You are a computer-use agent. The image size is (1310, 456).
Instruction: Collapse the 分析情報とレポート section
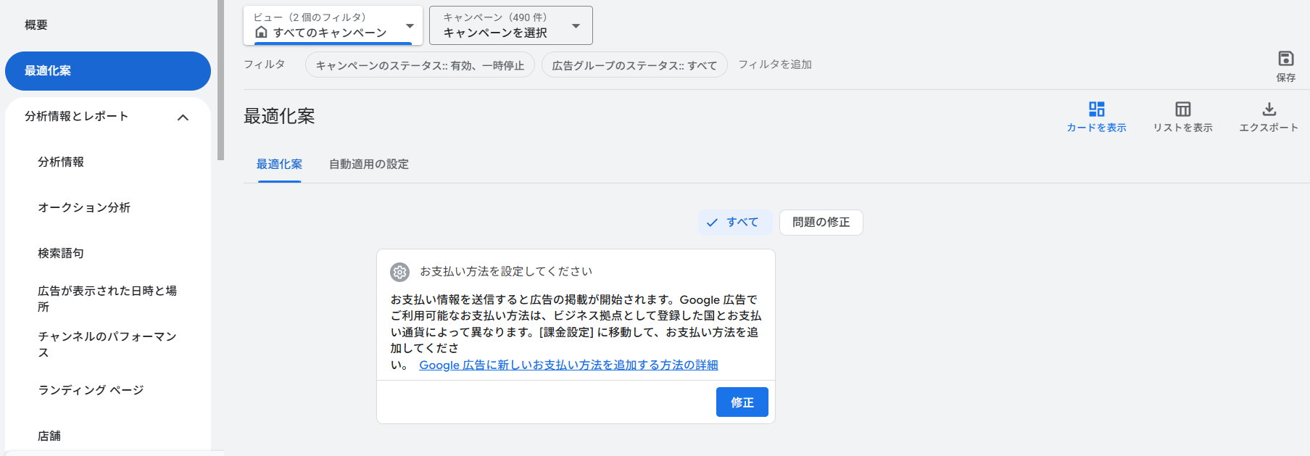183,117
